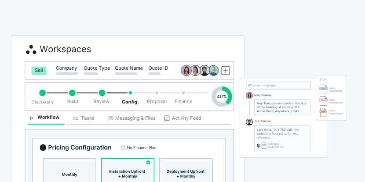Image resolution: width=365 pixels, height=182 pixels.
Task: Enable the No Finance Plan checkbox
Action: point(123,148)
